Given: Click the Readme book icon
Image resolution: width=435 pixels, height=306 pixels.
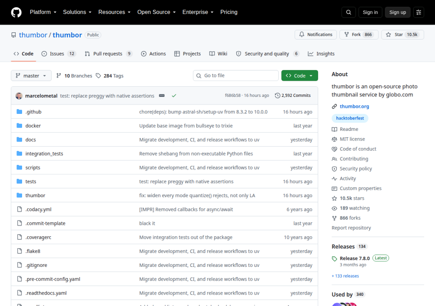Looking at the screenshot, I should point(334,129).
